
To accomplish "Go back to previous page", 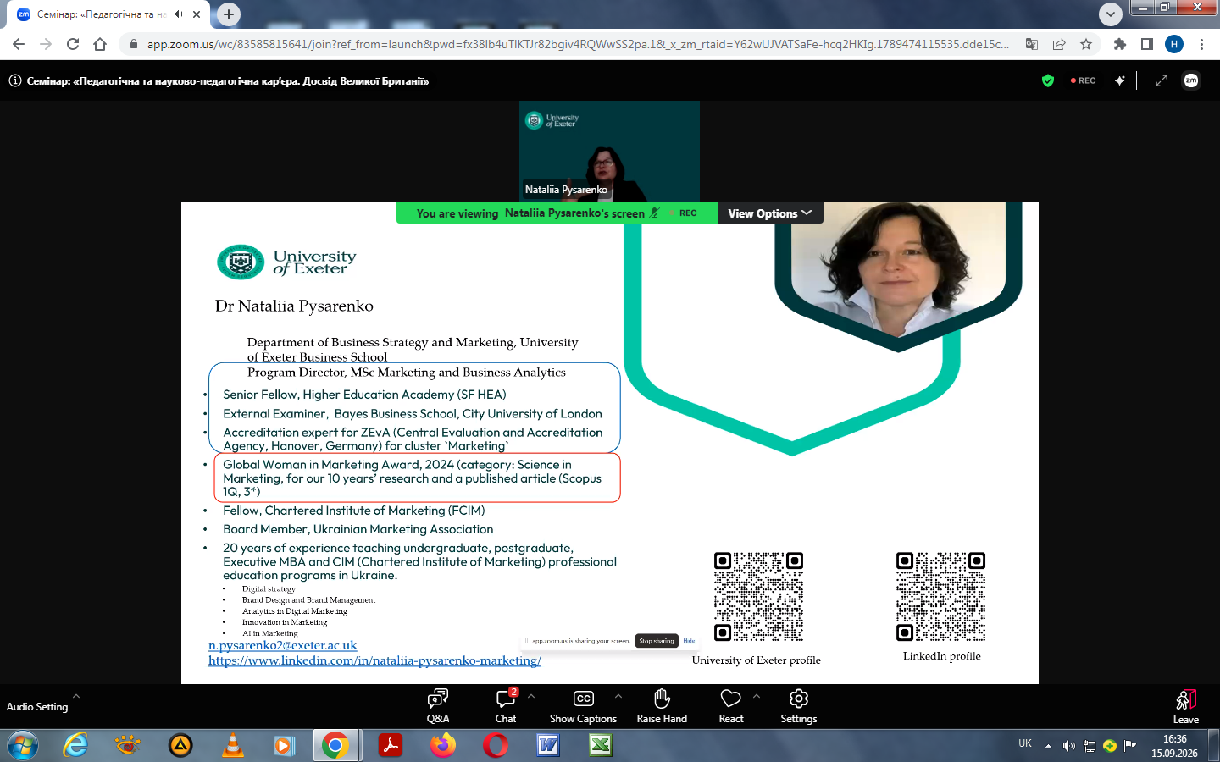I will click(19, 44).
